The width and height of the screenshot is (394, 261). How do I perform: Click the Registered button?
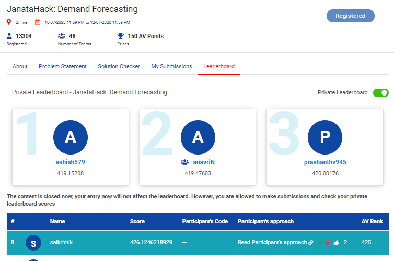[351, 16]
